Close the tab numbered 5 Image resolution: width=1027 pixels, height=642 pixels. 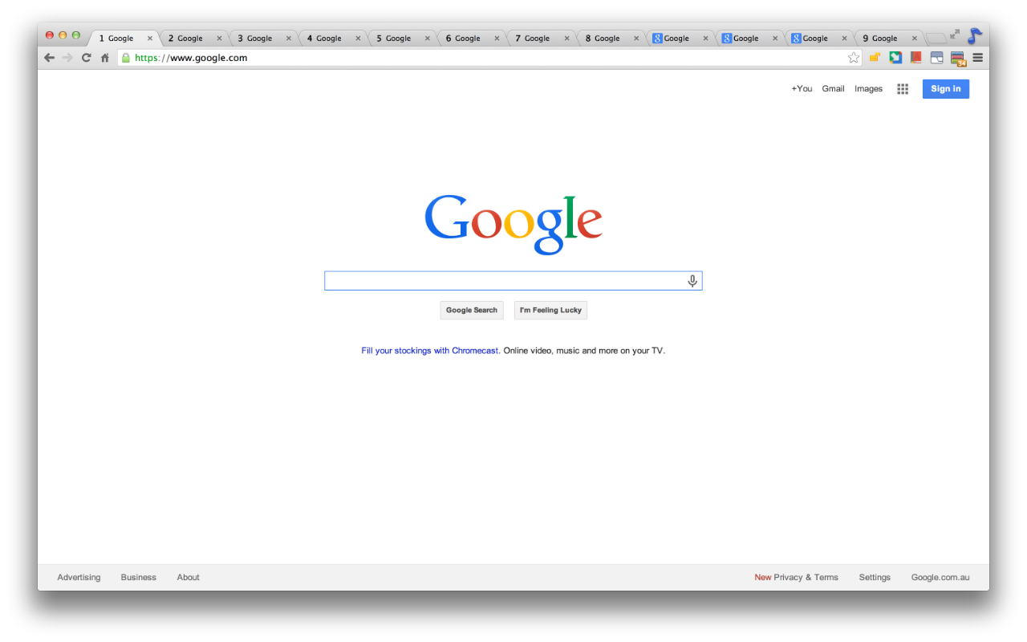(x=428, y=39)
